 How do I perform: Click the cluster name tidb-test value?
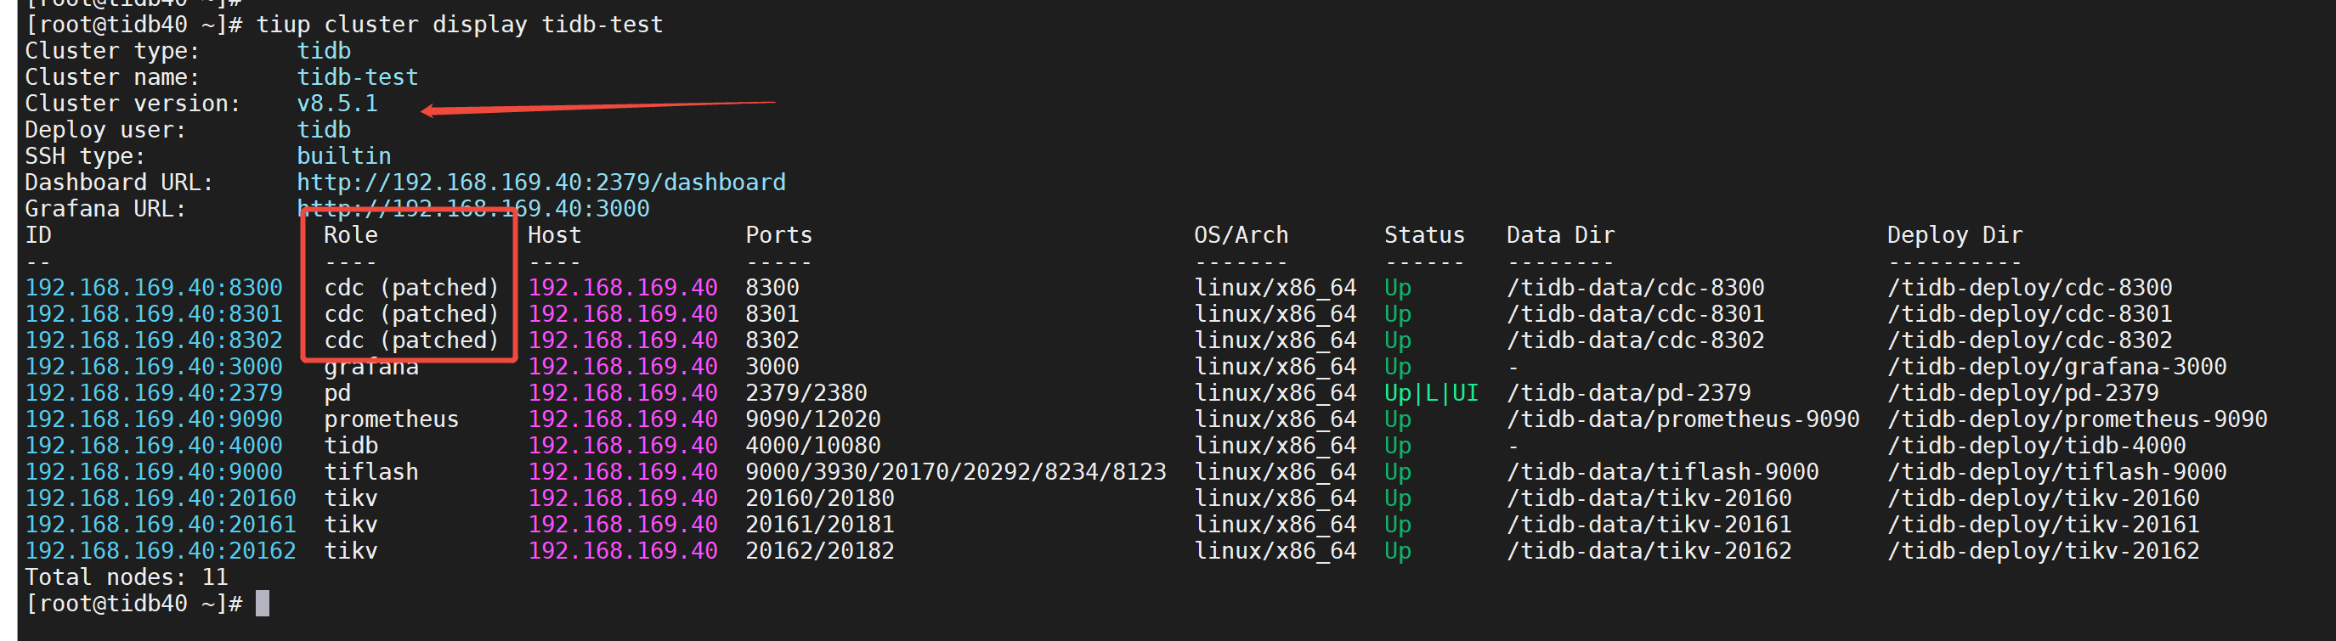[357, 77]
